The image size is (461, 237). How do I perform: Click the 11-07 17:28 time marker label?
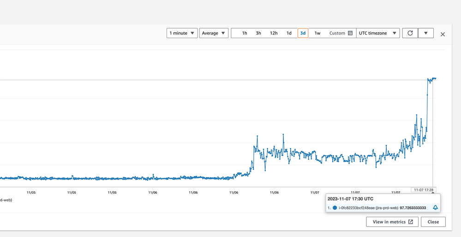[424, 190]
